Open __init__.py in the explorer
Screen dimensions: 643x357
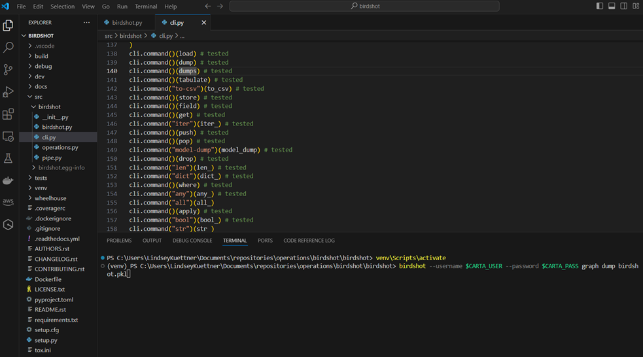click(58, 117)
